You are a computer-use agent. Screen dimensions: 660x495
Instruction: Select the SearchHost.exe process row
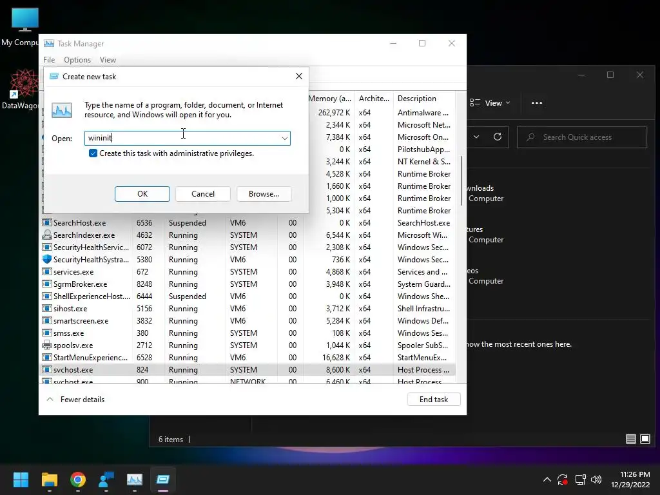[248, 222]
